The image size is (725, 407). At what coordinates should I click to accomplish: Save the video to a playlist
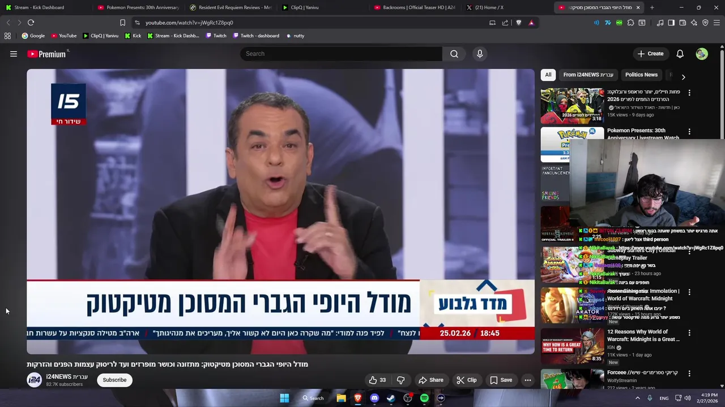pyautogui.click(x=501, y=380)
